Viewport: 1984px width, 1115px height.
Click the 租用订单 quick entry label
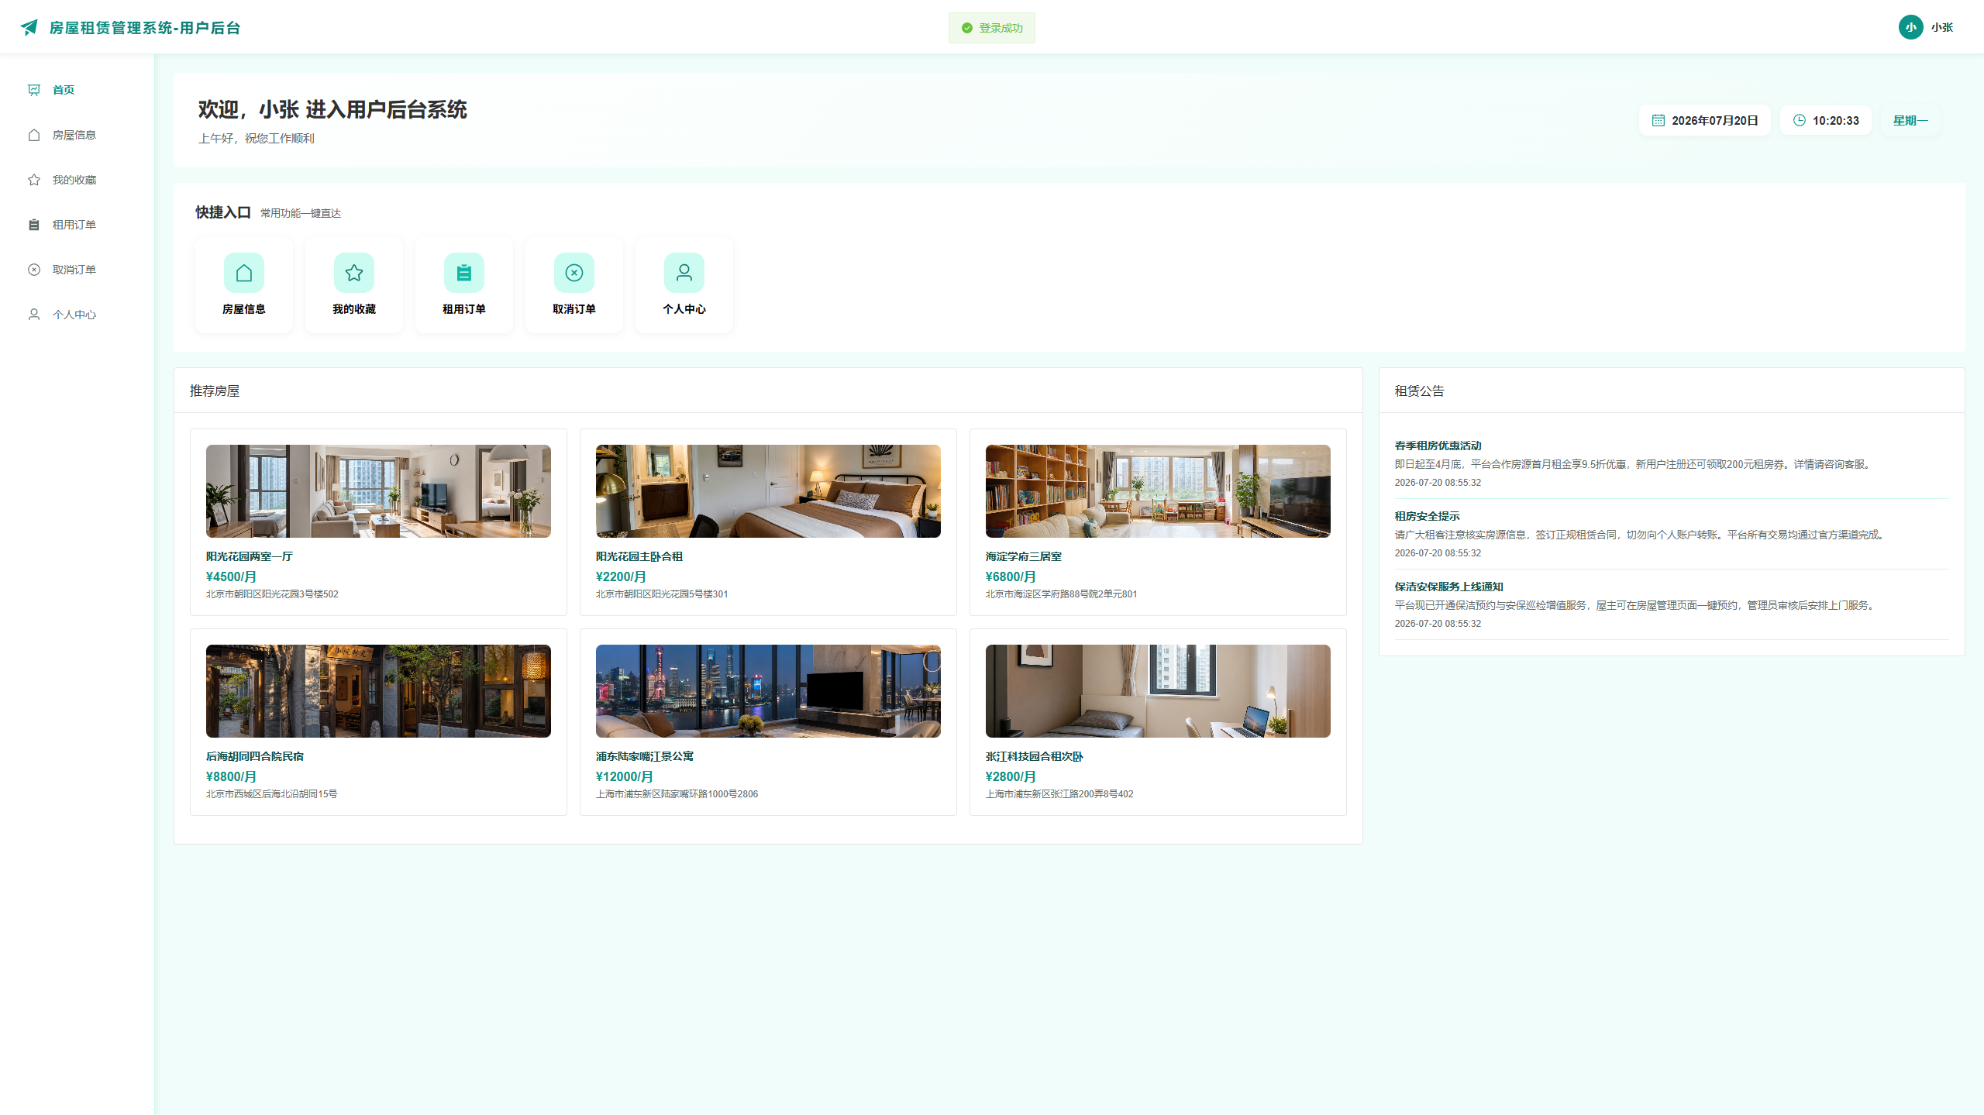coord(464,309)
